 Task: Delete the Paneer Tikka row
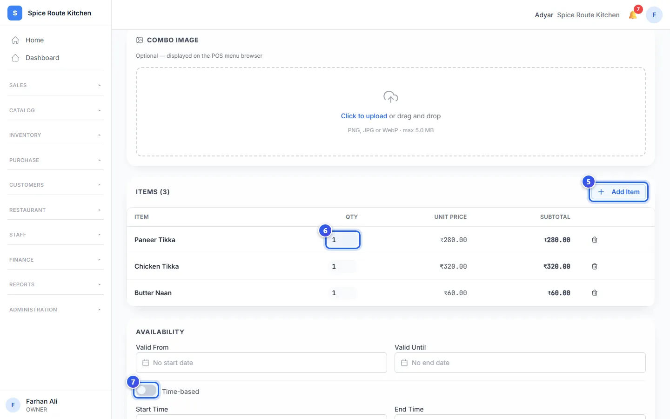click(x=594, y=240)
